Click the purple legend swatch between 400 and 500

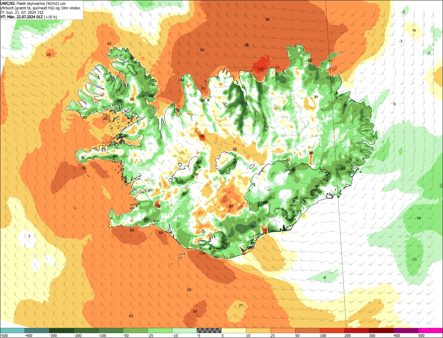(406, 330)
